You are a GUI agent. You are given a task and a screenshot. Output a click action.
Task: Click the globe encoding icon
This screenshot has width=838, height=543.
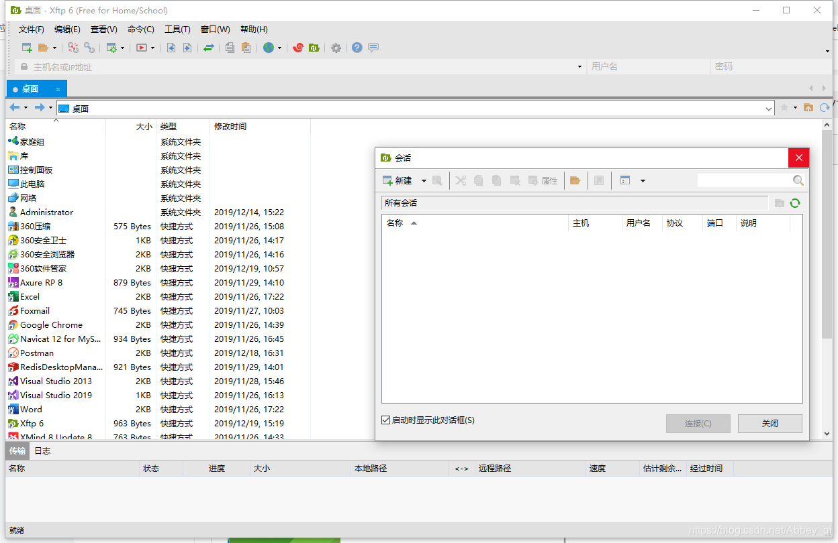point(269,48)
